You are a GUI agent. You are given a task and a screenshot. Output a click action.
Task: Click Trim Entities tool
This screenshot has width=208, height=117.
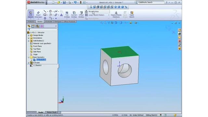click(67, 14)
